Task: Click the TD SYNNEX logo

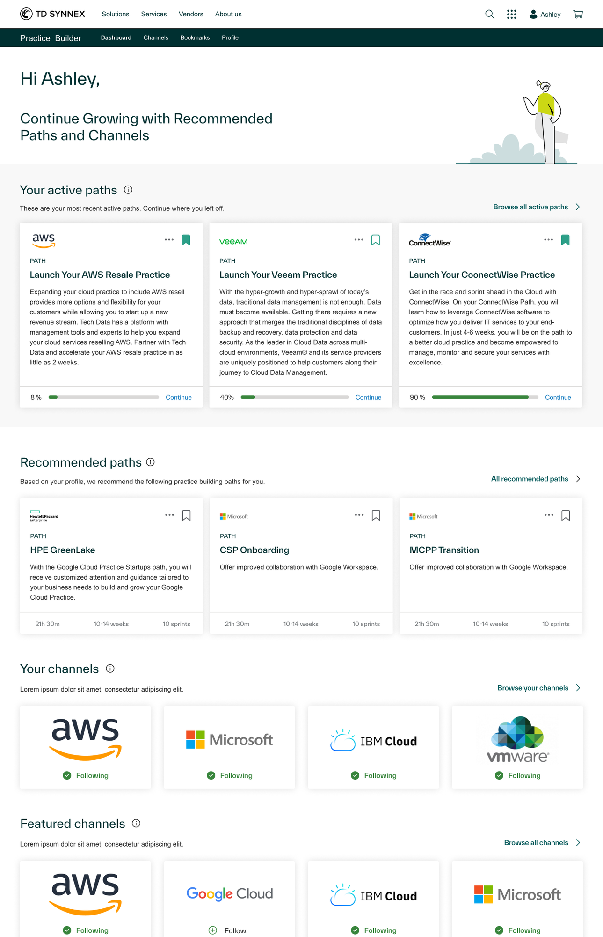Action: (52, 14)
